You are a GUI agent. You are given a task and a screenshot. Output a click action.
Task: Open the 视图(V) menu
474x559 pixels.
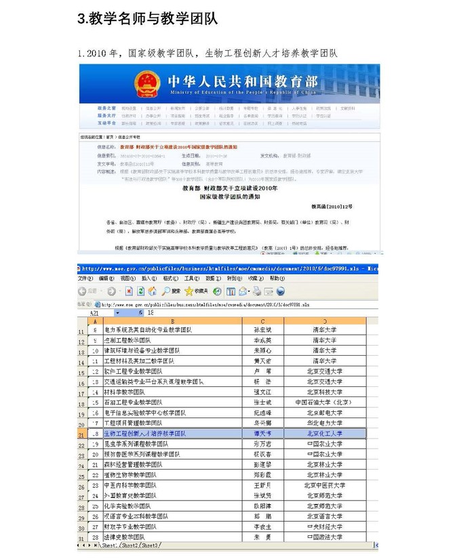tap(128, 278)
